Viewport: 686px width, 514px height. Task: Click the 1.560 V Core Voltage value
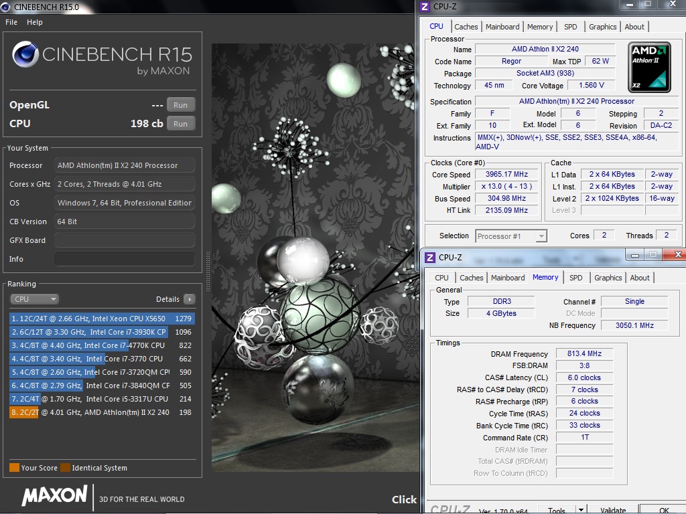coord(591,85)
